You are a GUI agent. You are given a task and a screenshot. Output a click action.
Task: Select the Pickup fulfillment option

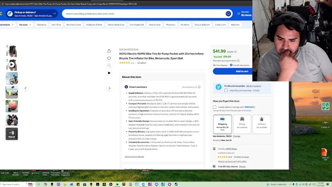(242, 124)
